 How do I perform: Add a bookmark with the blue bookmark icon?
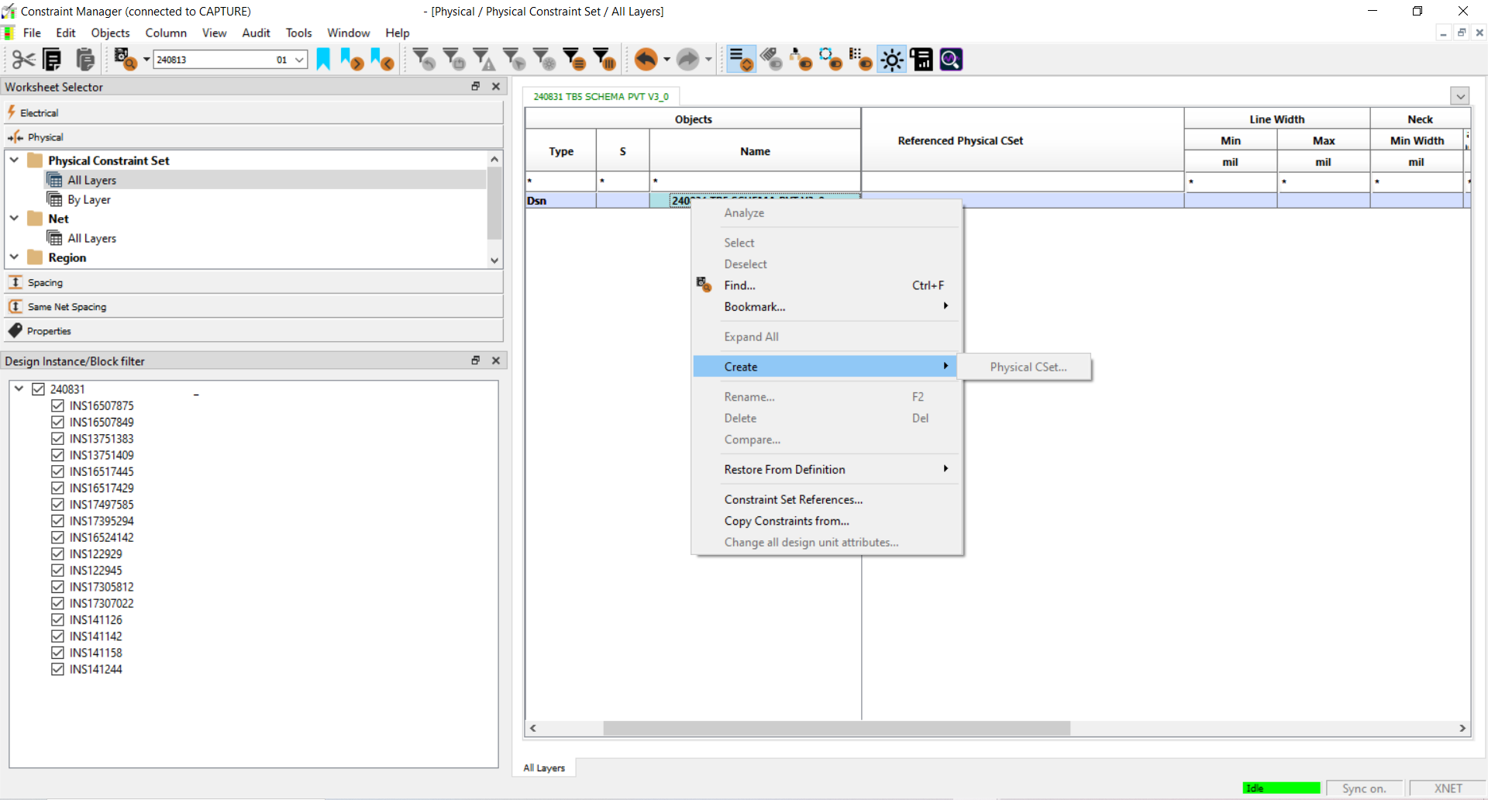(x=323, y=60)
